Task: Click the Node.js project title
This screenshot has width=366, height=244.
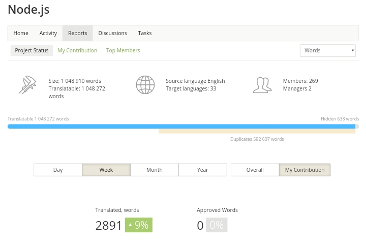Action: click(x=28, y=9)
